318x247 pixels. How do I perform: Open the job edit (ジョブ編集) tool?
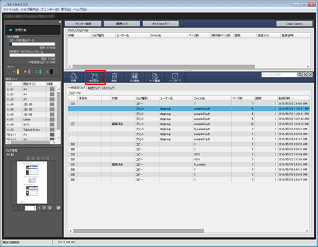(x=135, y=77)
